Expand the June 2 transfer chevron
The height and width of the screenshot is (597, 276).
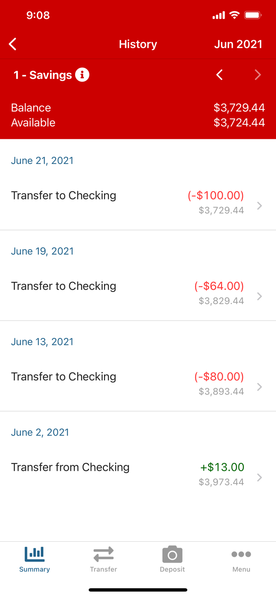click(259, 478)
